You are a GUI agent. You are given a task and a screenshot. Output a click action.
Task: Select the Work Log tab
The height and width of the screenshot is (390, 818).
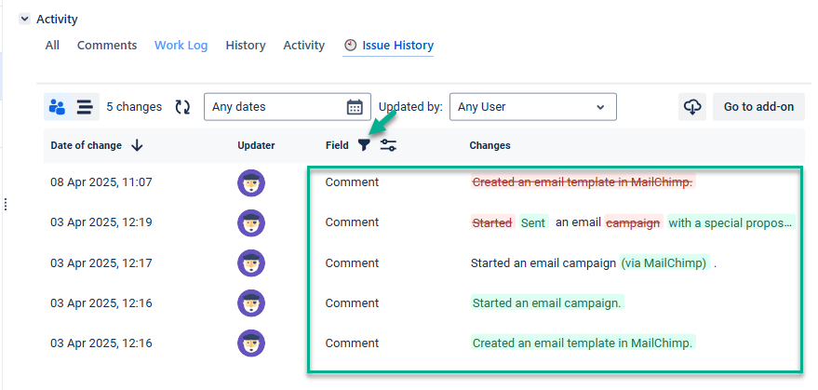pyautogui.click(x=181, y=46)
